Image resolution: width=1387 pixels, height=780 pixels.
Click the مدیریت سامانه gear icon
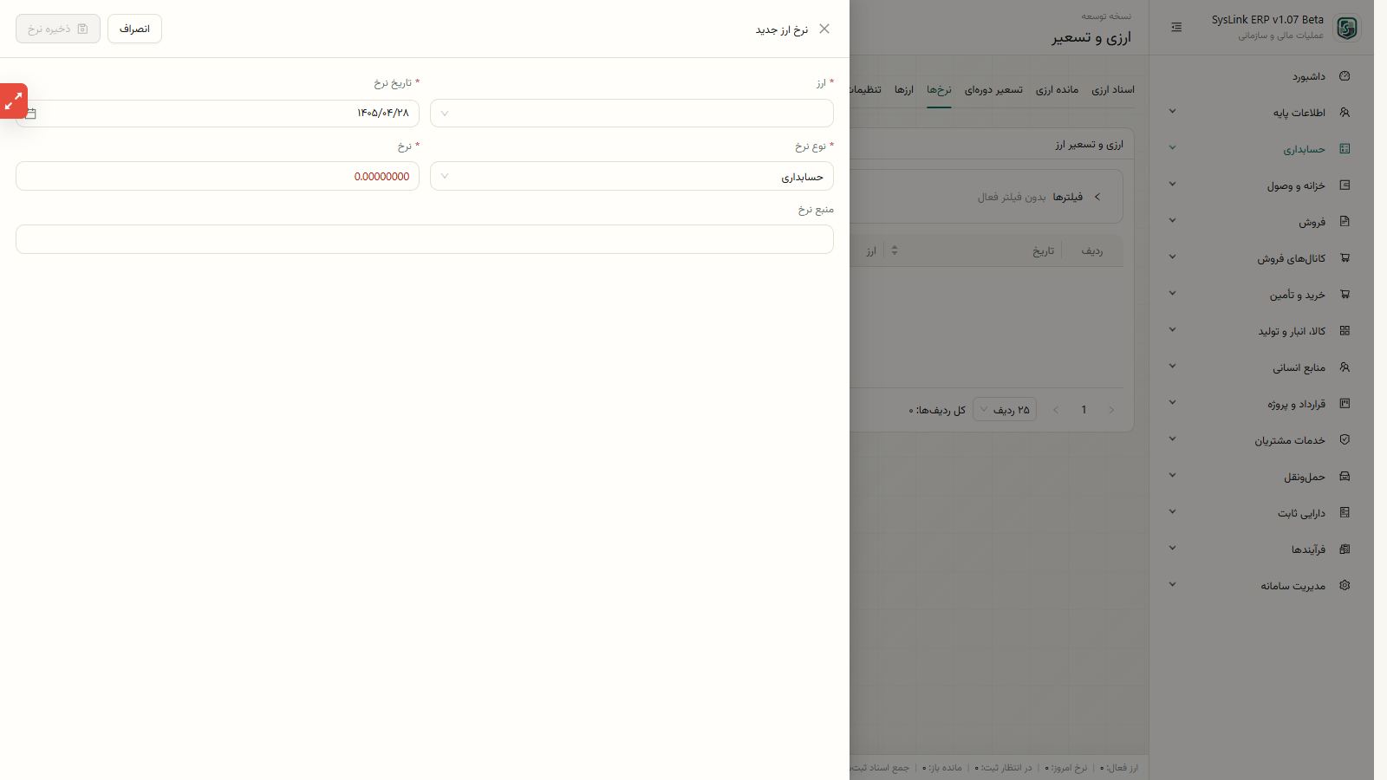(1345, 586)
